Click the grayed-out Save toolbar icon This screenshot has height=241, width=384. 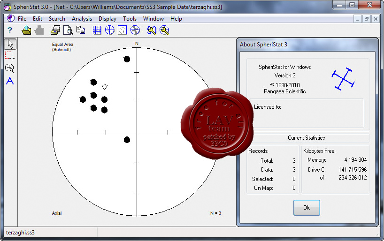pyautogui.click(x=39, y=30)
